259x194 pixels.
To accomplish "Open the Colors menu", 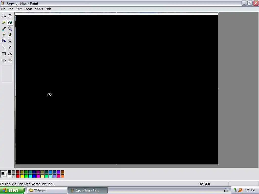I will tap(39, 9).
